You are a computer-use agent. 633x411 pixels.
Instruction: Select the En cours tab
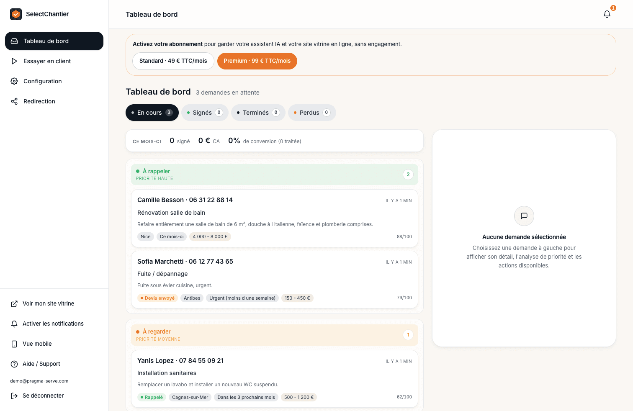pyautogui.click(x=152, y=113)
